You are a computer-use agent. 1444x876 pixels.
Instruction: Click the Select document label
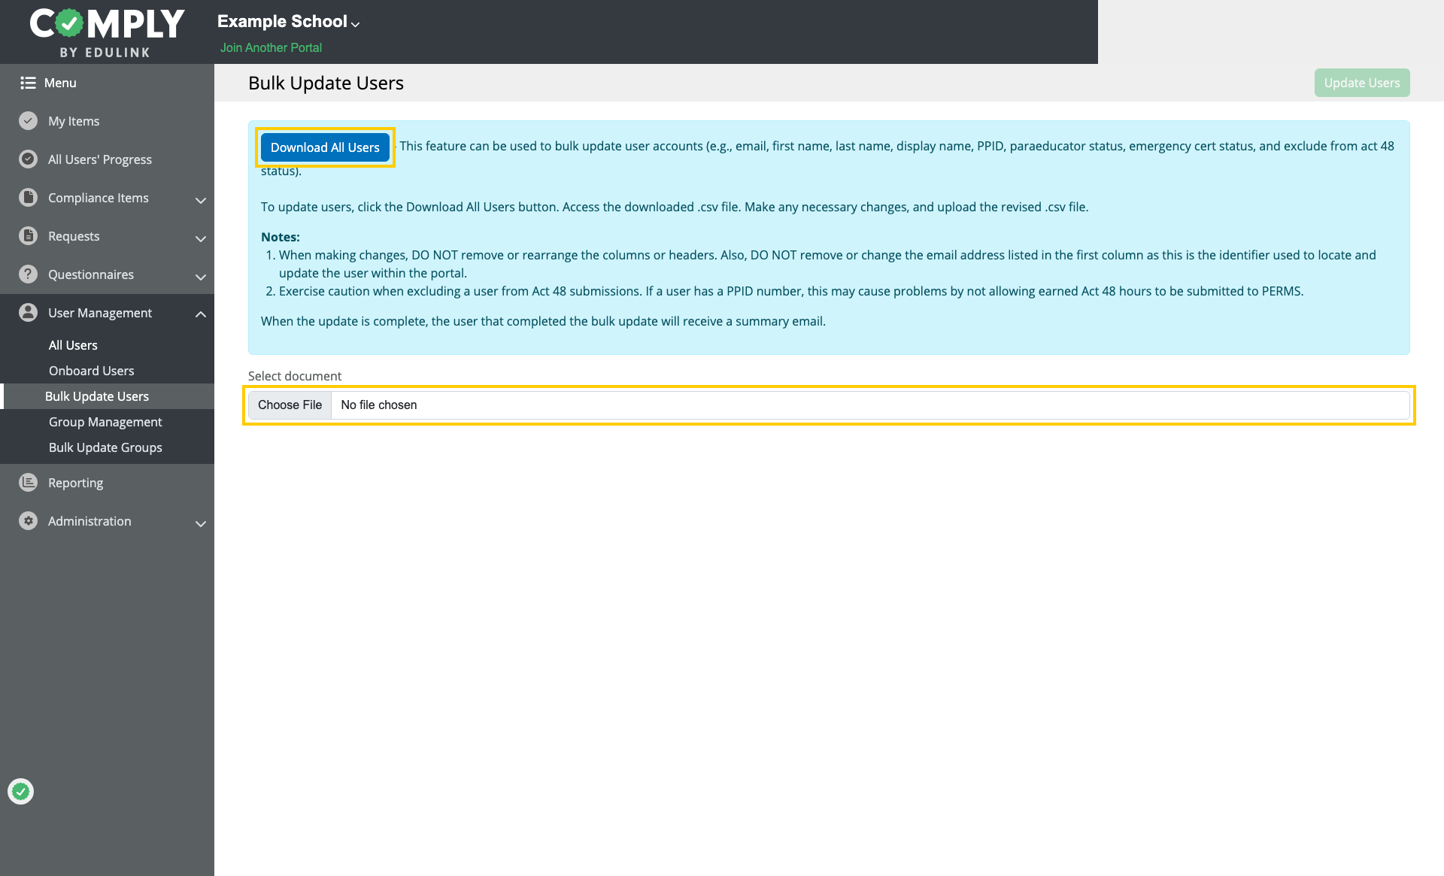295,376
